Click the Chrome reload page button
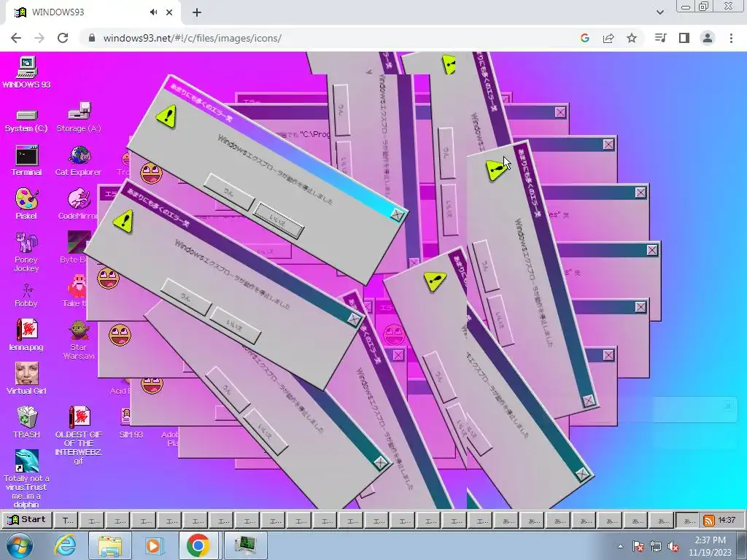Viewport: 747px width, 560px height. coord(63,38)
